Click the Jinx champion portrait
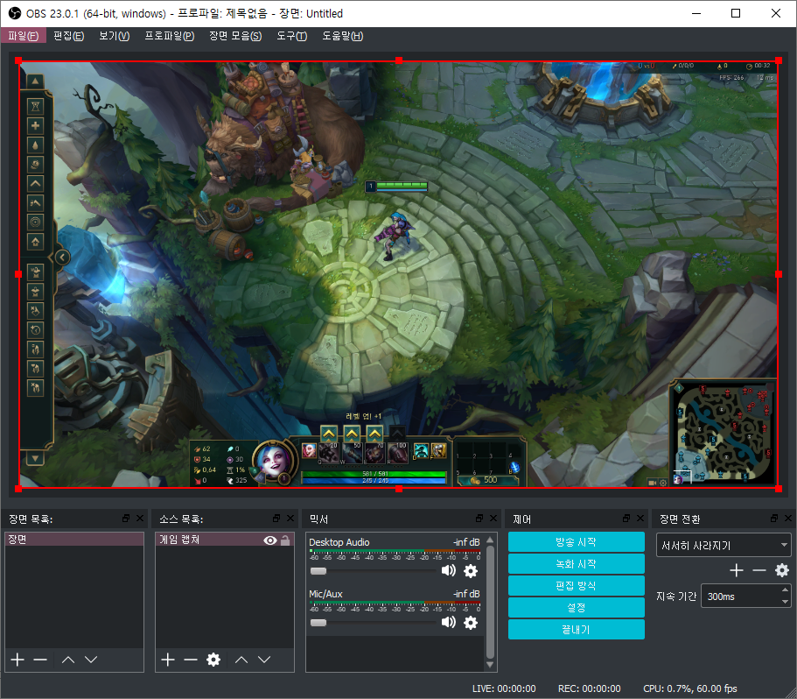 tap(274, 462)
